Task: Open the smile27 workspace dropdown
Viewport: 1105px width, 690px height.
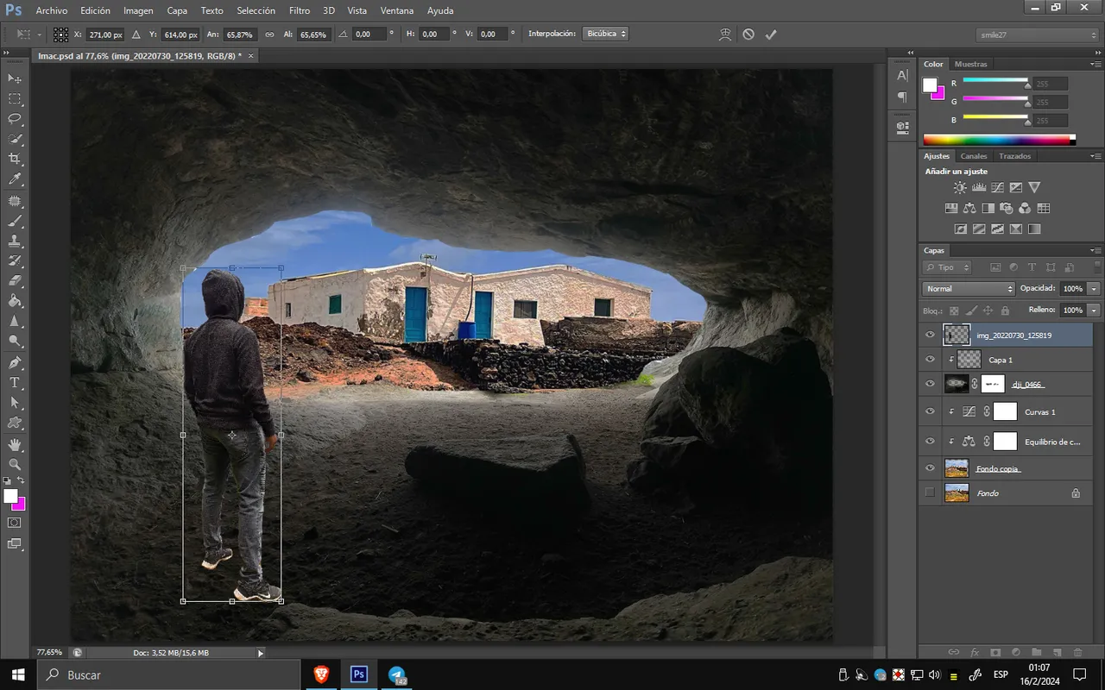Action: pos(1038,34)
